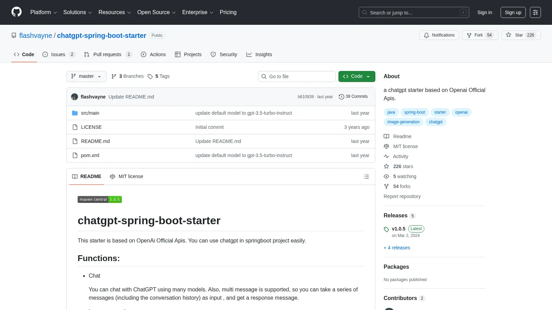Click the starter topic tag

coord(440,112)
